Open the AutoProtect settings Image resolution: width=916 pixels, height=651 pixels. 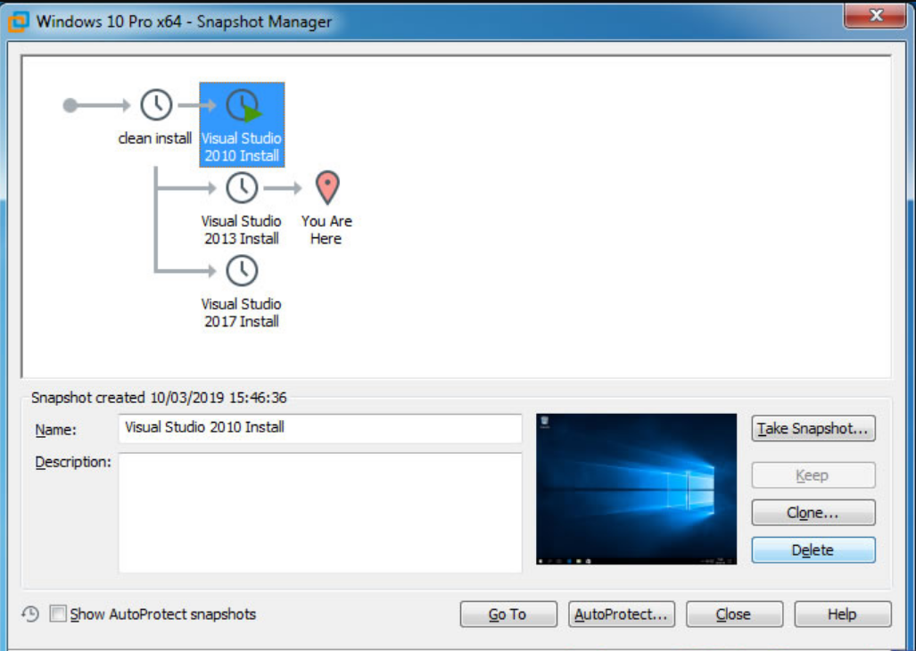pyautogui.click(x=622, y=614)
